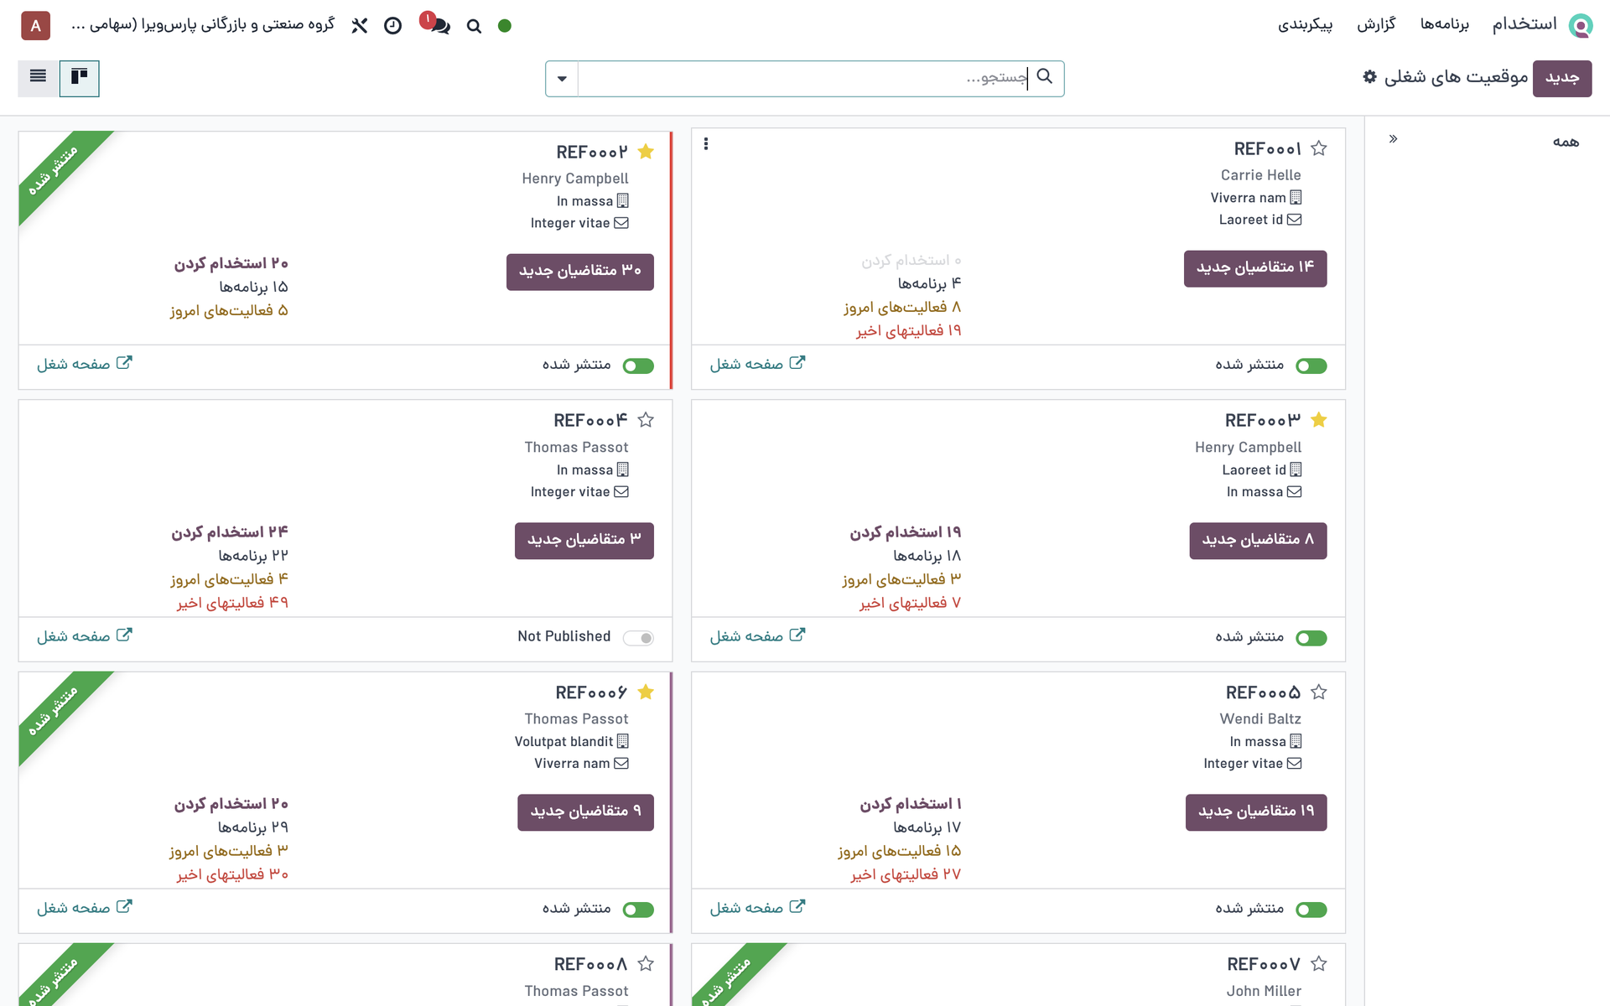Star the REF0001 job card
Image resolution: width=1610 pixels, height=1006 pixels.
click(1318, 148)
